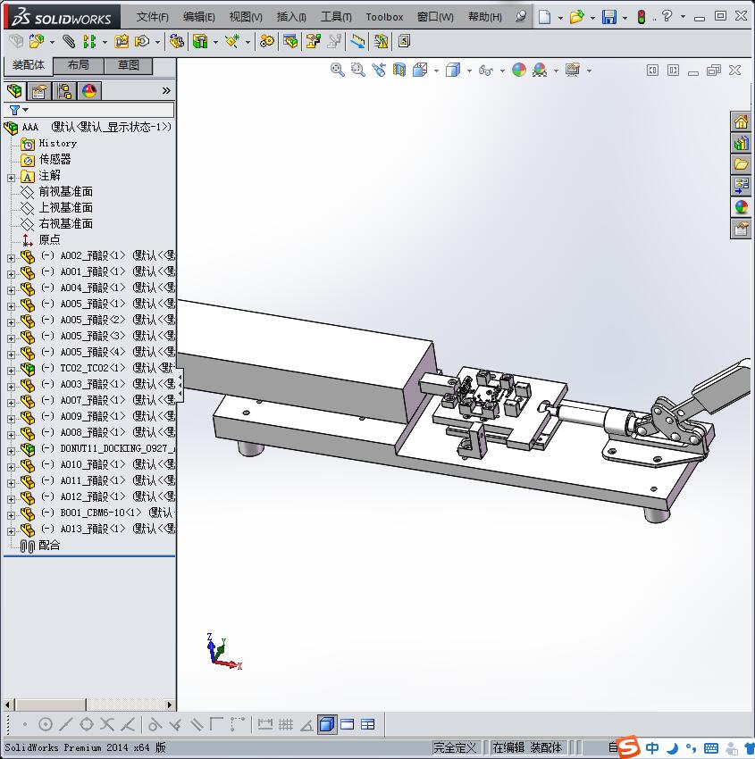This screenshot has width=755, height=759.
Task: Click the Bill of Materials icon
Action: (290, 42)
